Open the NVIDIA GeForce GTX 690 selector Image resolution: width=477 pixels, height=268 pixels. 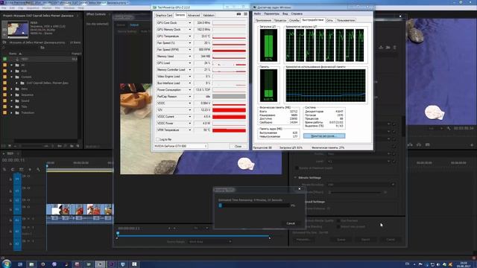tap(180, 146)
